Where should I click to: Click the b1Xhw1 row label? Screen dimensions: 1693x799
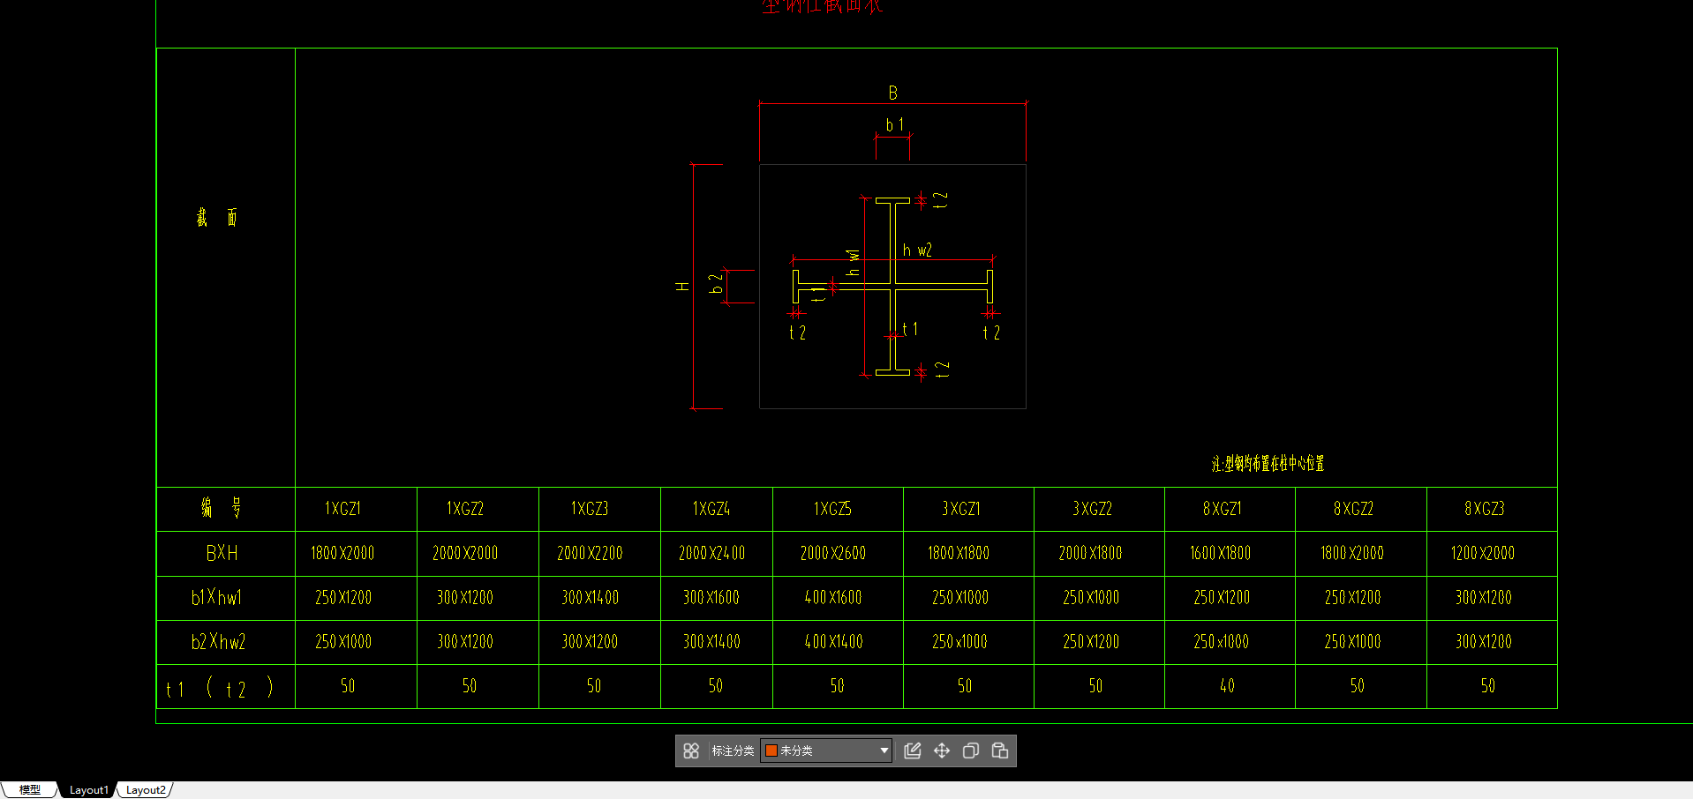tap(216, 597)
